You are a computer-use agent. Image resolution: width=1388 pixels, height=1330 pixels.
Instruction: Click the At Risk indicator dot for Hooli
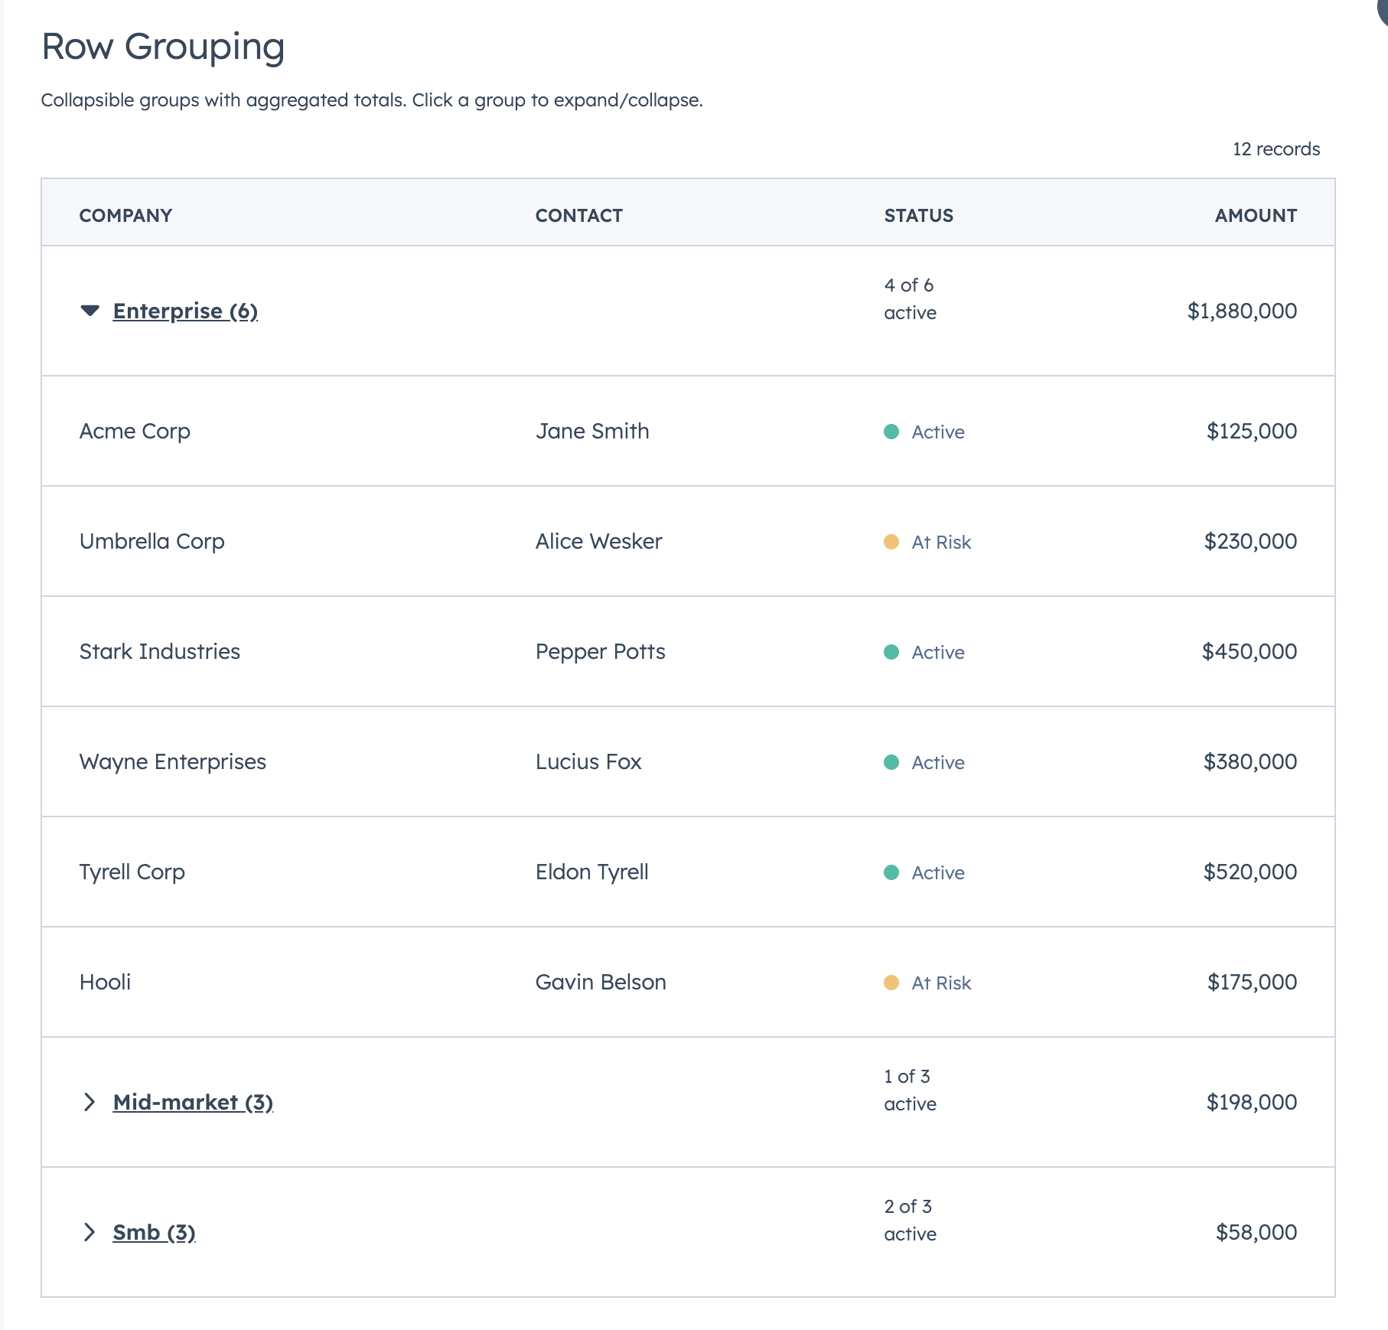click(893, 983)
